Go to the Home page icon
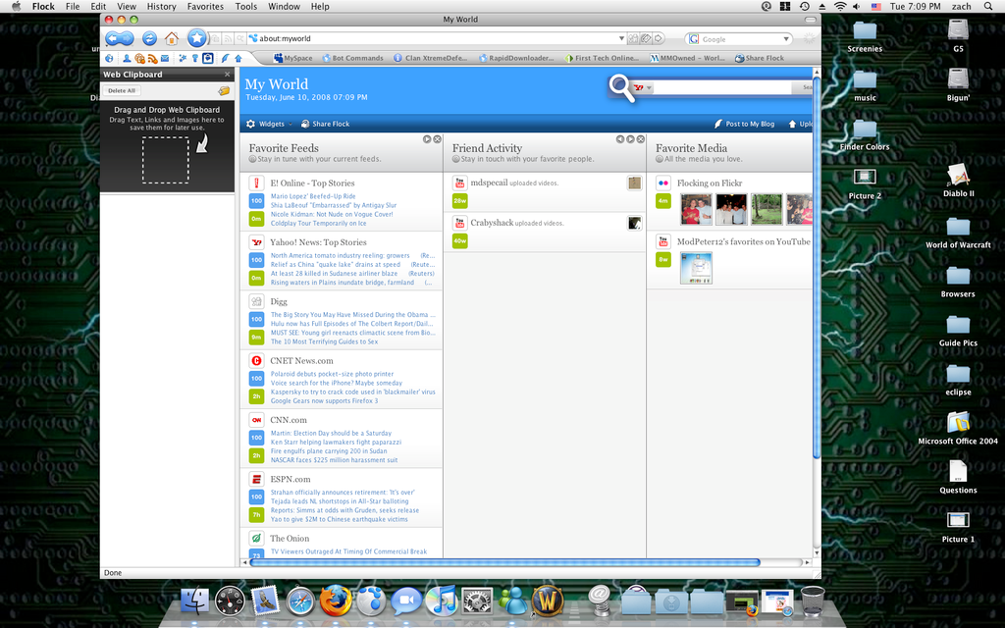1005x628 pixels. tap(171, 38)
